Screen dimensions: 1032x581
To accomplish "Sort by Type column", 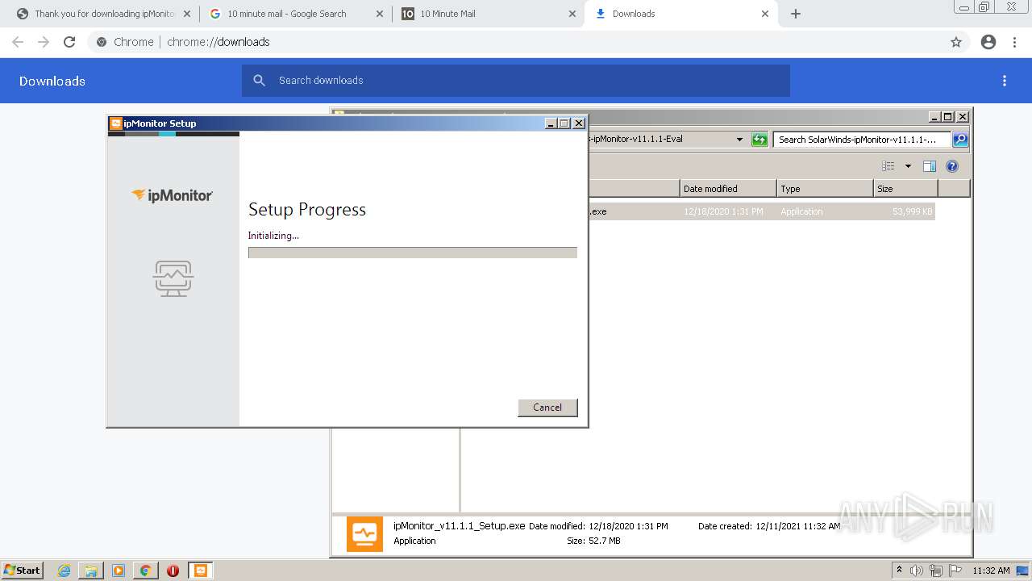I will 825,189.
